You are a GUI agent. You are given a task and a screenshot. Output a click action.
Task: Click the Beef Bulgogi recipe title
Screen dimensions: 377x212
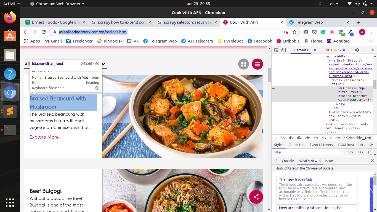[x=46, y=191]
